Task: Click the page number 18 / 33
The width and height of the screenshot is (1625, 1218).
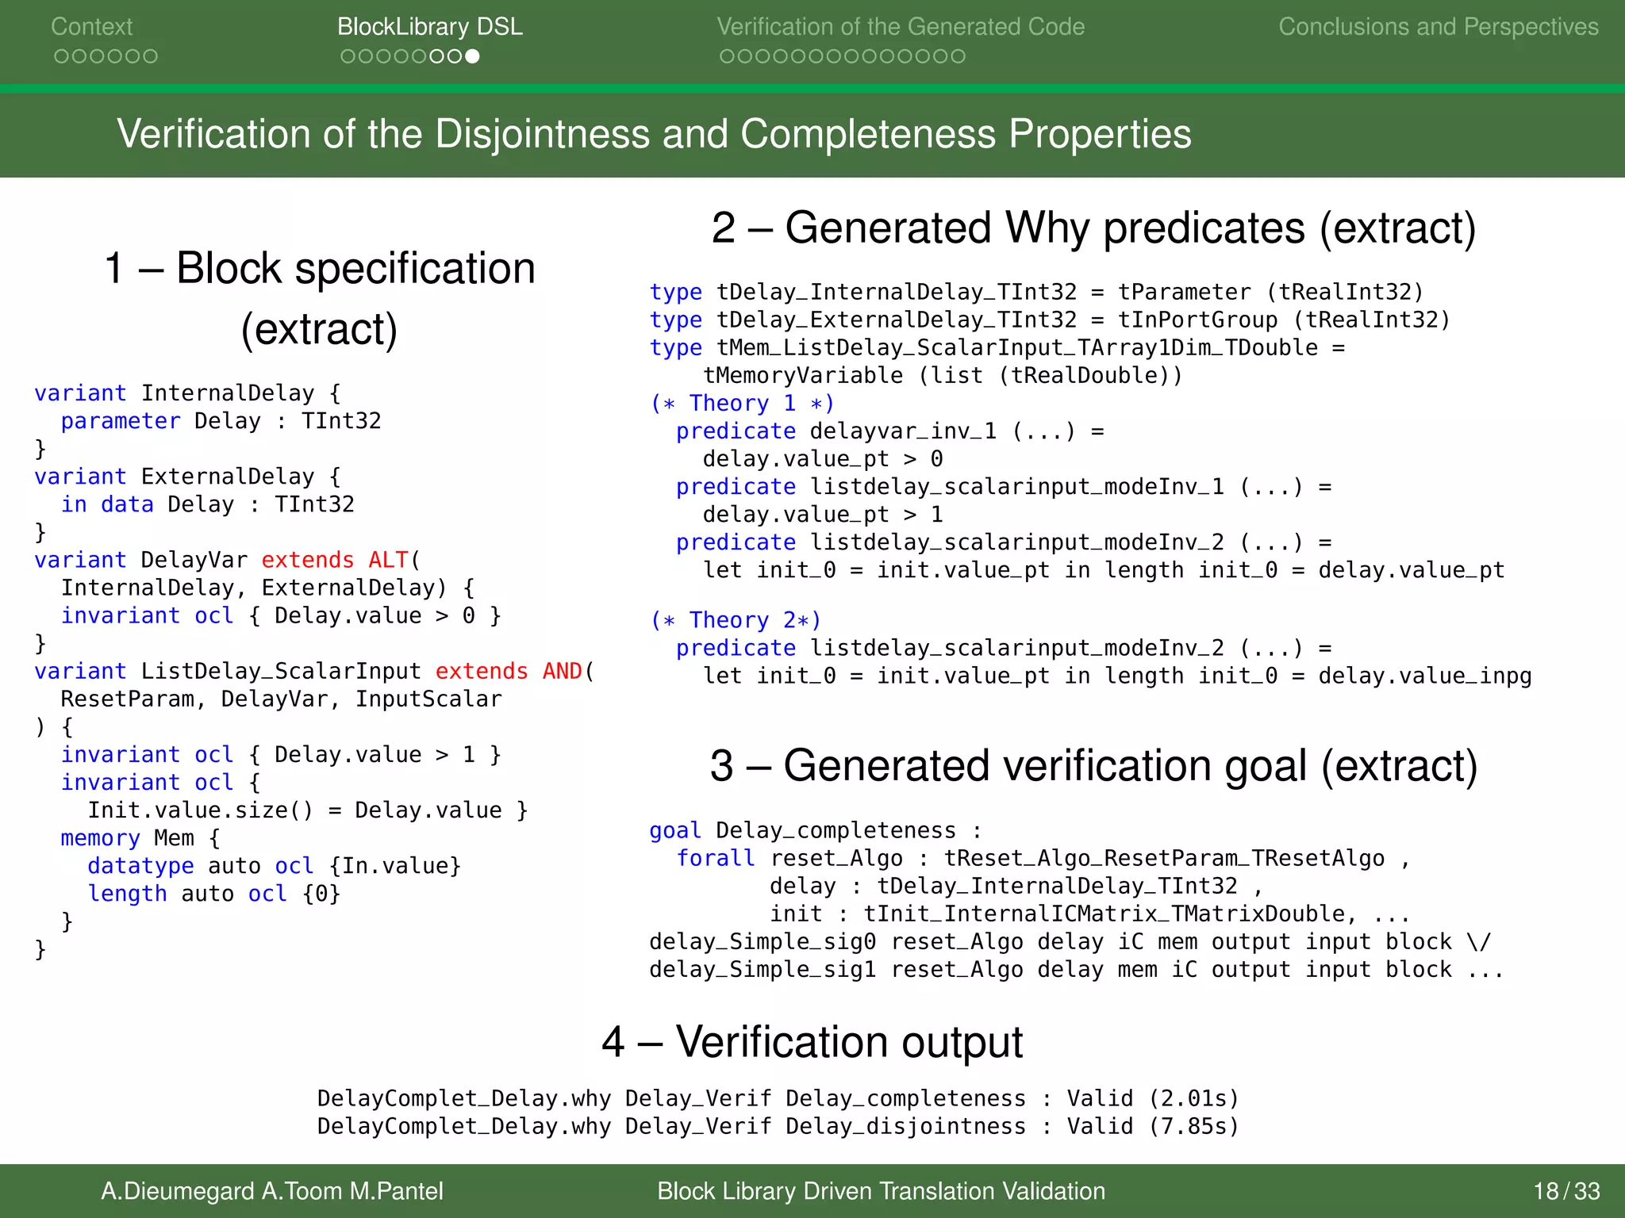Action: pos(1567,1191)
